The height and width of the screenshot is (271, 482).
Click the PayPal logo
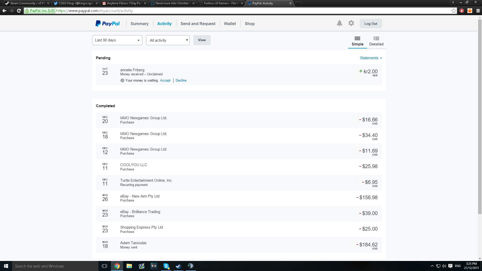(x=107, y=24)
